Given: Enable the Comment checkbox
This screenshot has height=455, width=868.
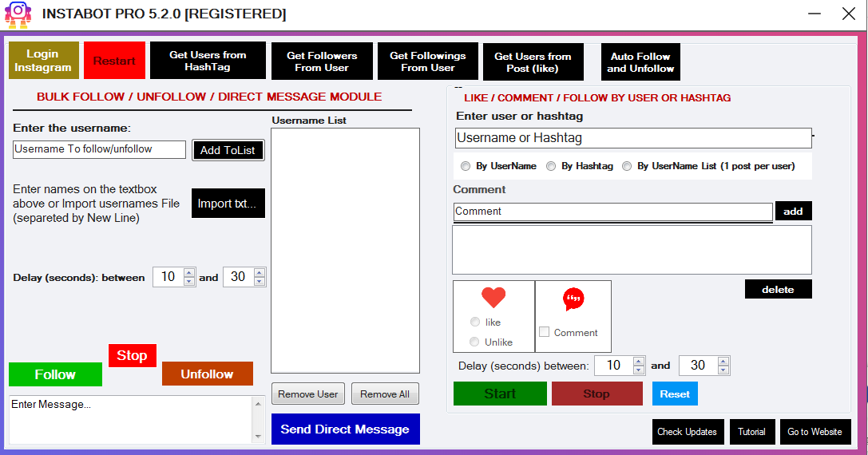Looking at the screenshot, I should point(544,331).
